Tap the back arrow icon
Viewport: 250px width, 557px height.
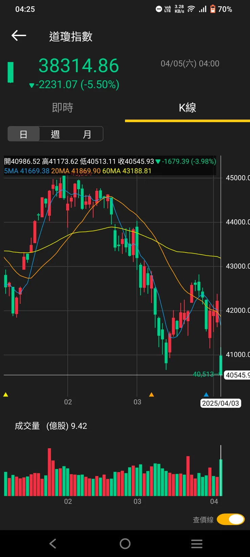click(x=19, y=35)
